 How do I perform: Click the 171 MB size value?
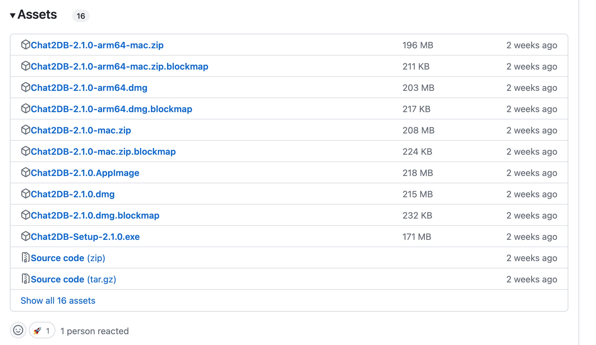coord(417,237)
